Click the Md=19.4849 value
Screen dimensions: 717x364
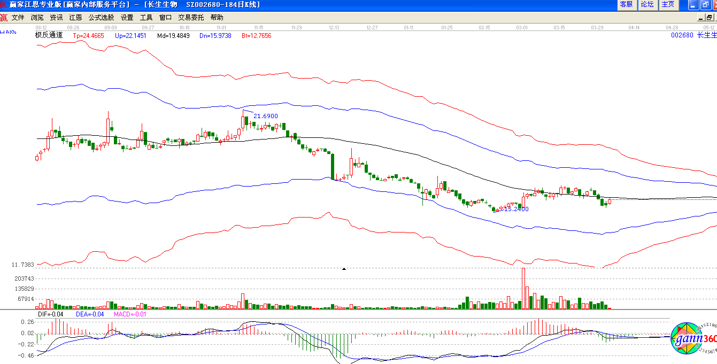click(x=173, y=35)
